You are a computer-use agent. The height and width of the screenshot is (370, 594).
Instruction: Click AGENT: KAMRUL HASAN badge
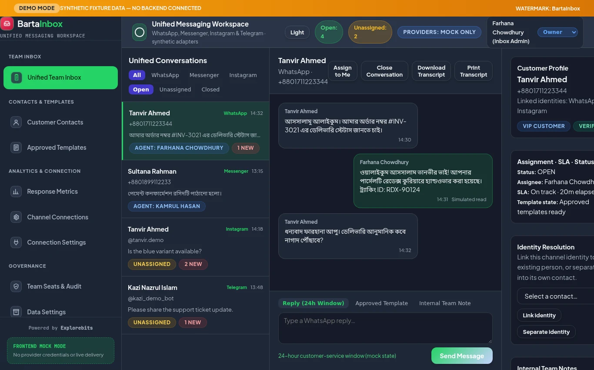[x=167, y=206]
